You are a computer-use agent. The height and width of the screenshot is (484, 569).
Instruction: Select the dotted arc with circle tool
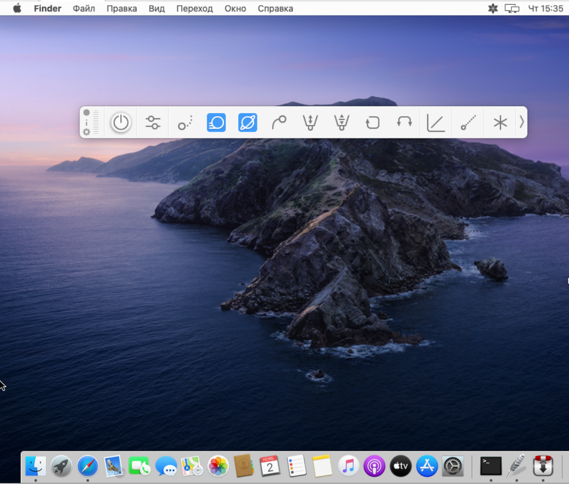click(x=185, y=123)
